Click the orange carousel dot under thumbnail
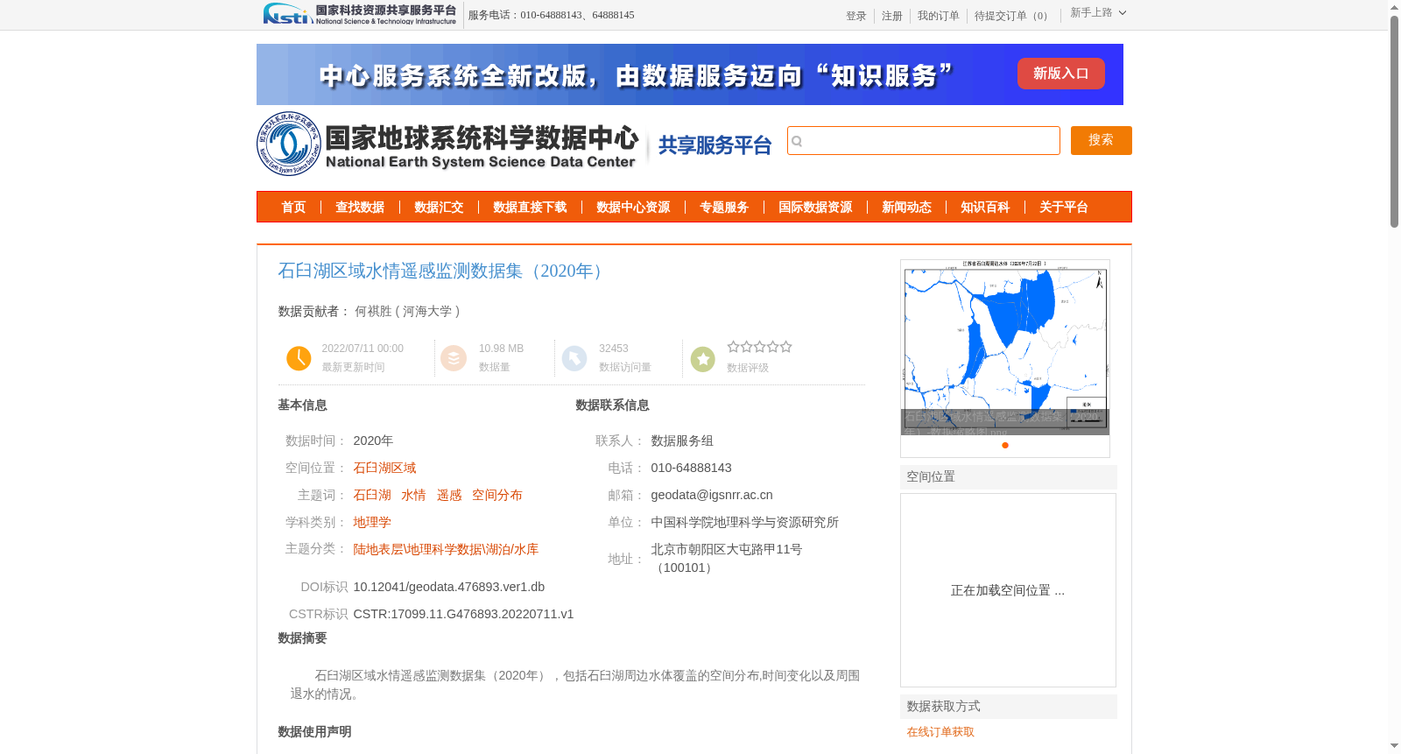 pyautogui.click(x=1005, y=446)
